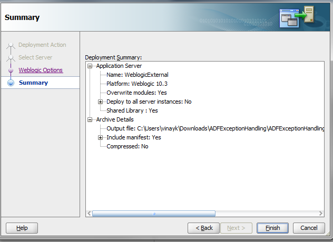Cancel the deployment wizard

pyautogui.click(x=309, y=228)
